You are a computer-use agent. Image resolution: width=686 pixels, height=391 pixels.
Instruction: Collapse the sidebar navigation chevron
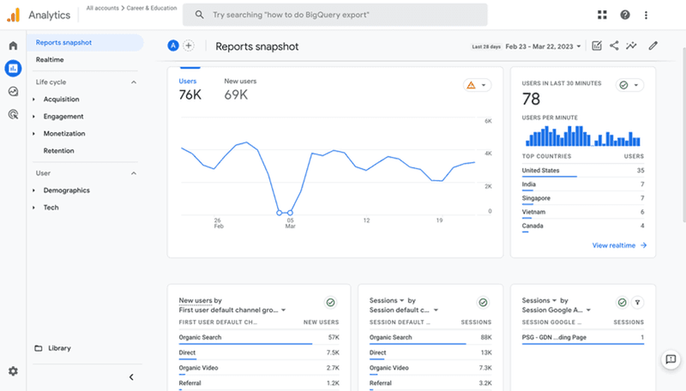click(x=131, y=376)
